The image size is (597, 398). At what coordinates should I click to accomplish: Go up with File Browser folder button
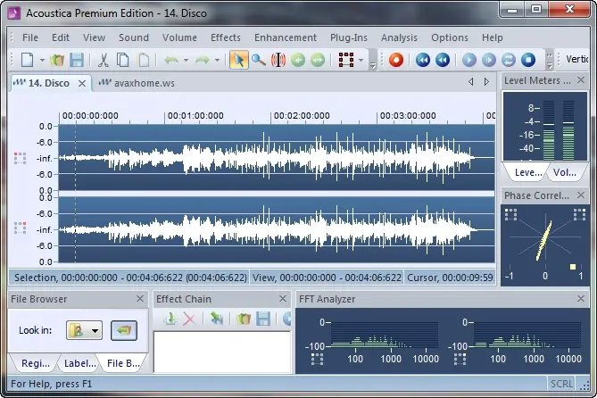(124, 330)
